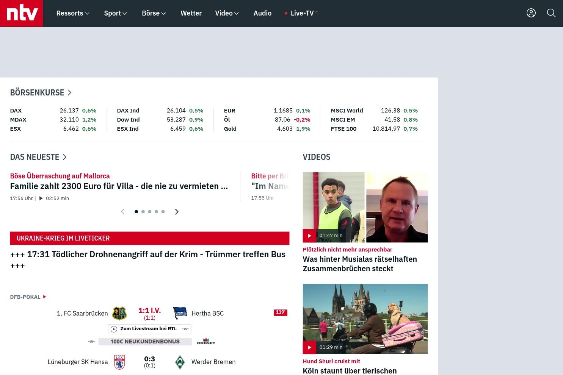Click the ESX Ind stock row
This screenshot has width=563, height=375.
pos(160,129)
